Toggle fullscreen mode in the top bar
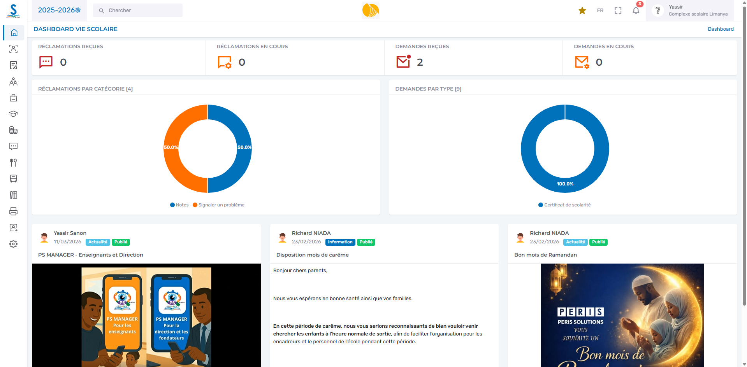747x367 pixels. pos(618,10)
